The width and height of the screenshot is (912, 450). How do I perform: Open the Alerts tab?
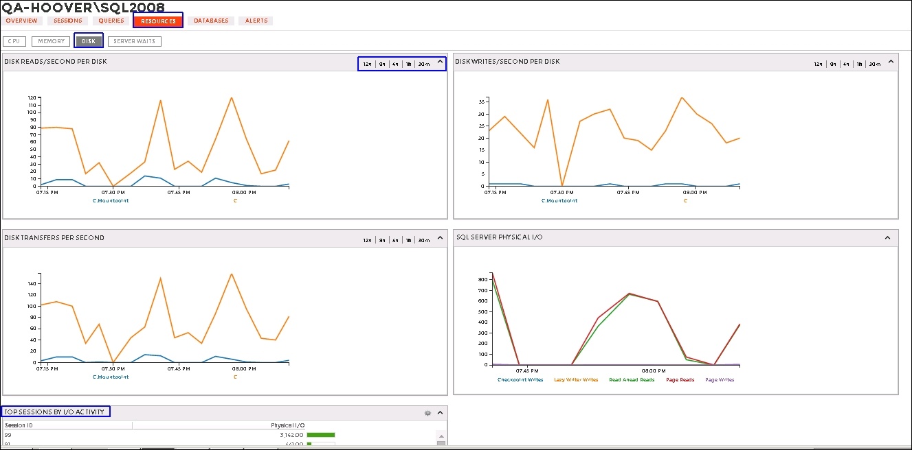[256, 21]
